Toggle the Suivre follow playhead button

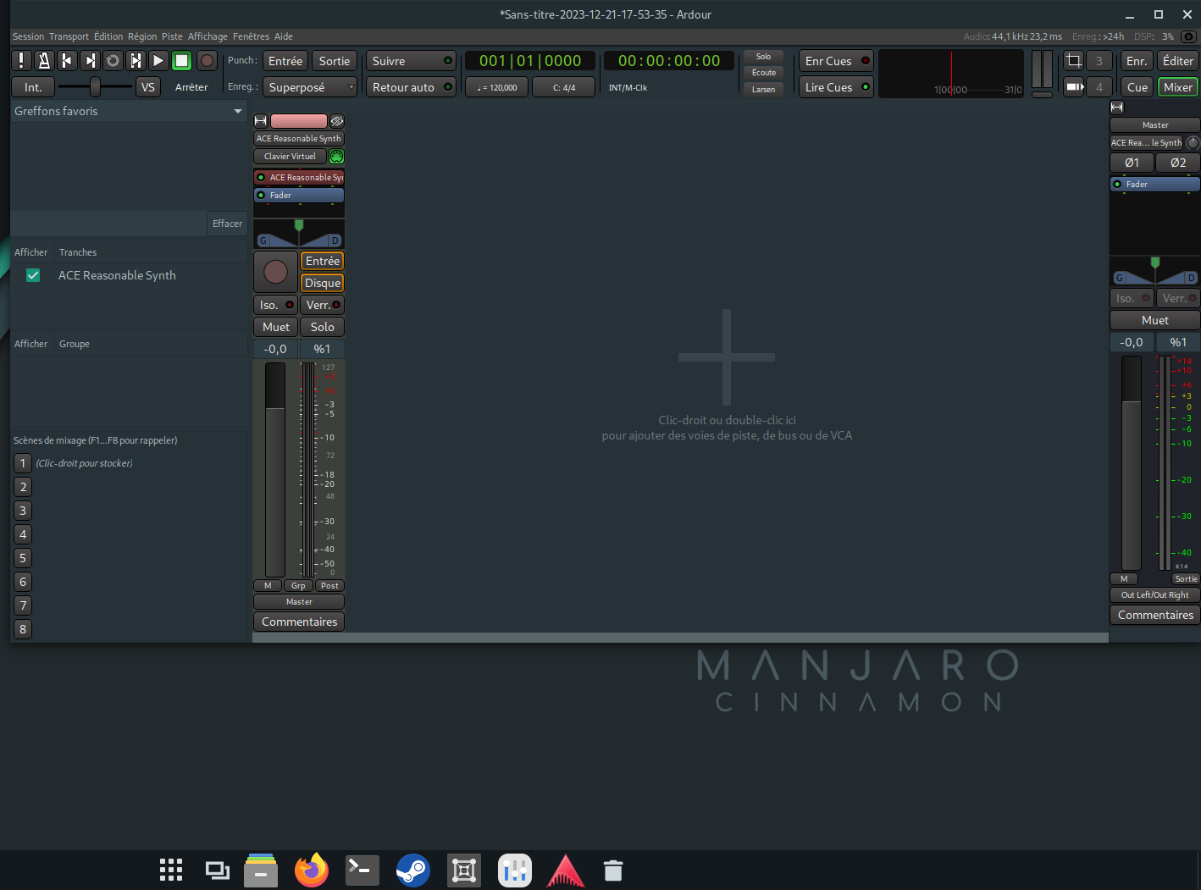(411, 61)
